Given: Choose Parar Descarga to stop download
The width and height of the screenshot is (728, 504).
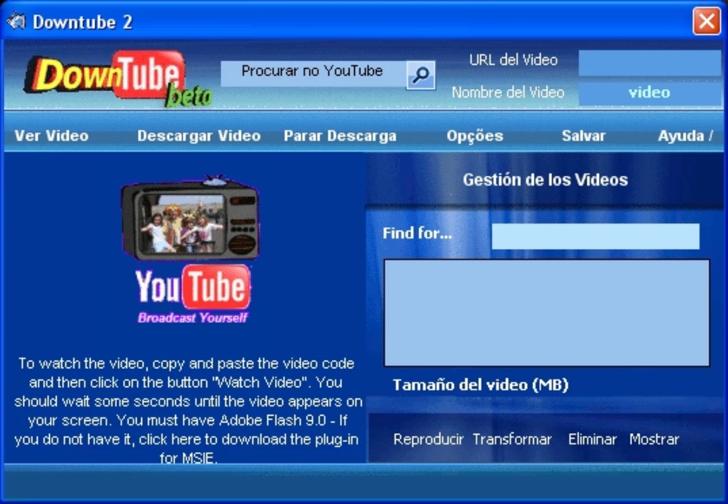Looking at the screenshot, I should click(x=340, y=135).
